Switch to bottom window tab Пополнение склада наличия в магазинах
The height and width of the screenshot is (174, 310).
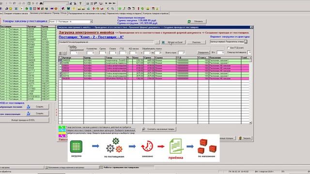(71, 168)
